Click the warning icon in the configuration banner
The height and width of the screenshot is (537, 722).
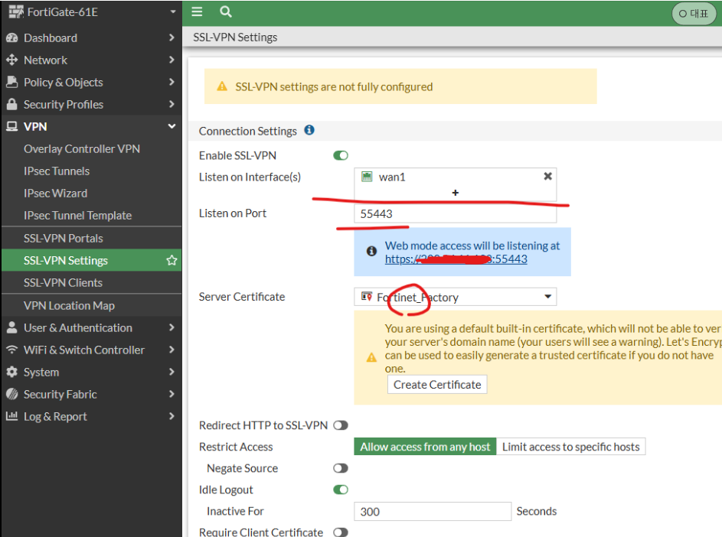click(x=222, y=86)
